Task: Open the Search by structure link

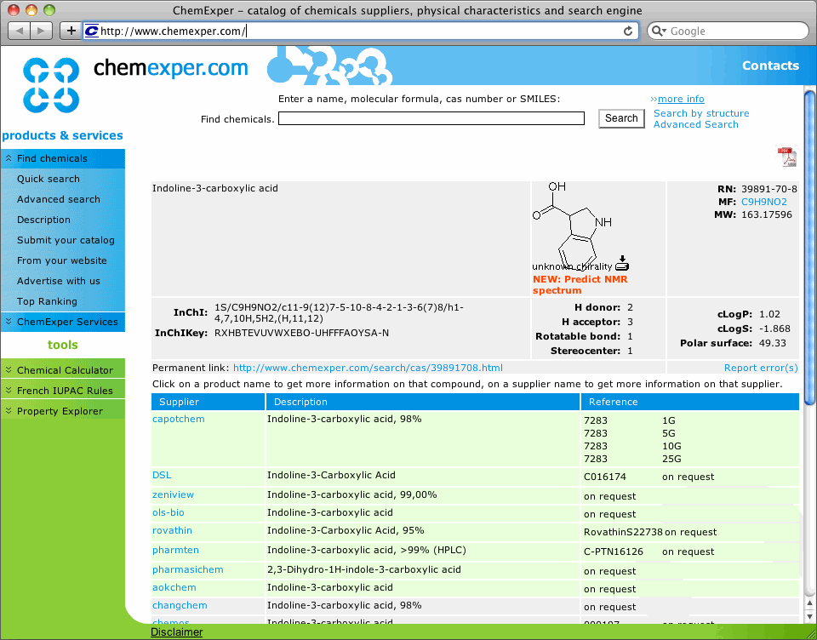Action: (x=701, y=113)
